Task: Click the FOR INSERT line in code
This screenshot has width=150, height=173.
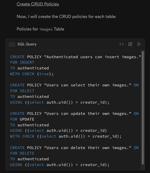Action: [x=22, y=62]
